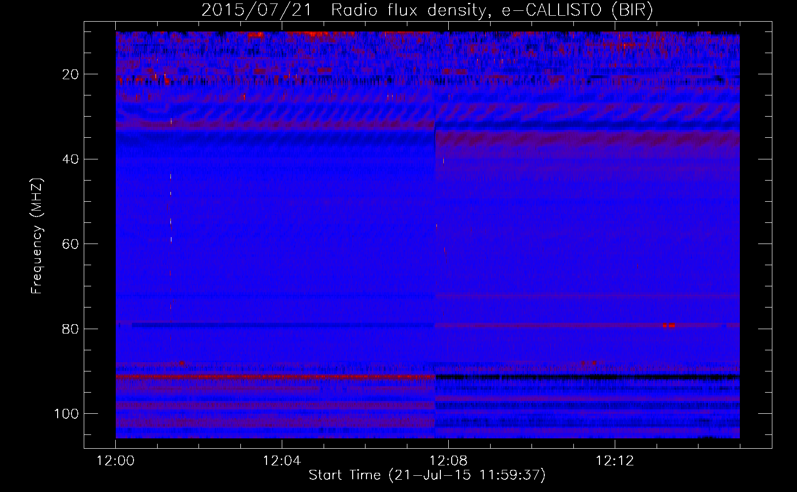Click inside the radio spectrogram plot
This screenshot has height=492, width=797.
(428, 235)
